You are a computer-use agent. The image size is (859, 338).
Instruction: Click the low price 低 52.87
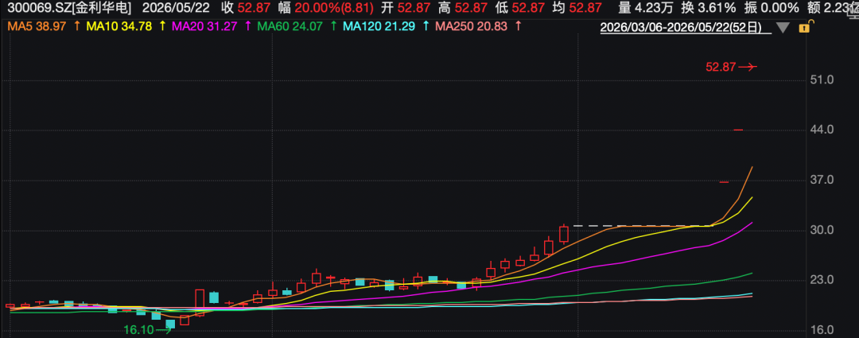click(520, 8)
